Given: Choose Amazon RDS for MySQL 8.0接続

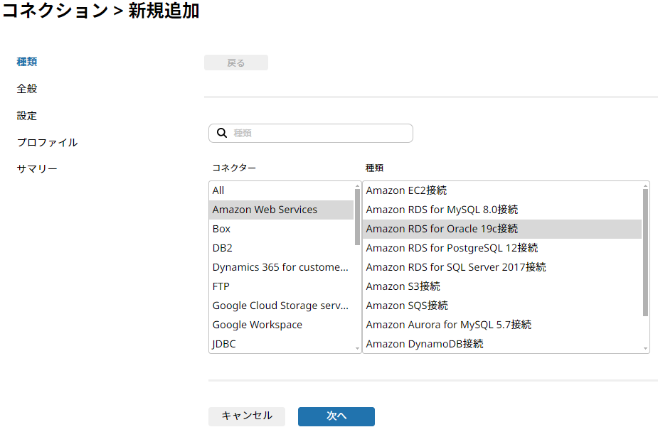Looking at the screenshot, I should pyautogui.click(x=502, y=210).
